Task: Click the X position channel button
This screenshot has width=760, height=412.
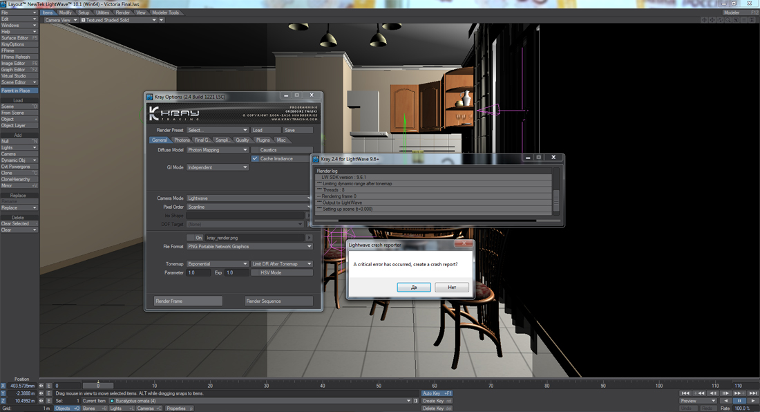Action: pos(4,386)
